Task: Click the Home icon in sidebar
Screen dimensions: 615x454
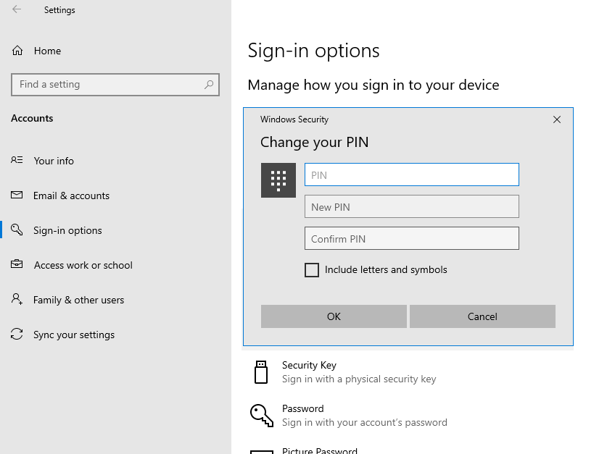Action: (17, 51)
